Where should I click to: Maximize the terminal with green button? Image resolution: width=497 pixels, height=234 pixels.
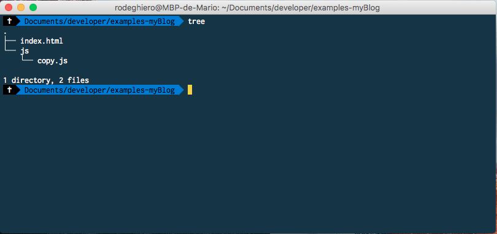click(33, 7)
